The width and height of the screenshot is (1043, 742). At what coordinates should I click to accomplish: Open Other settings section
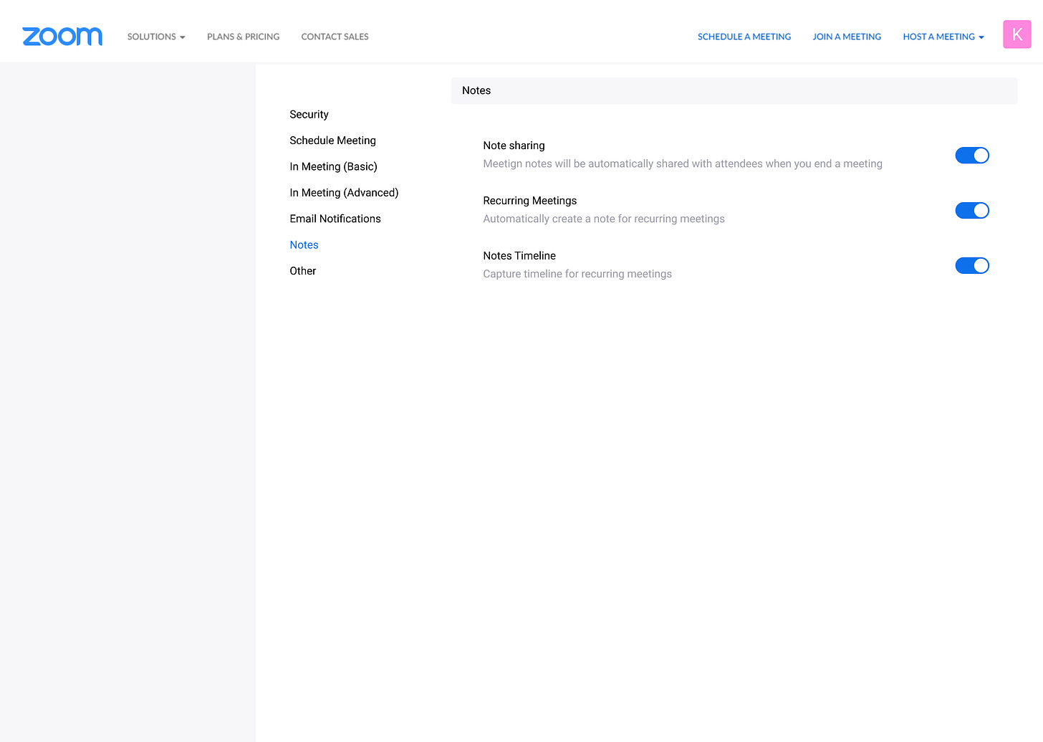pos(302,271)
